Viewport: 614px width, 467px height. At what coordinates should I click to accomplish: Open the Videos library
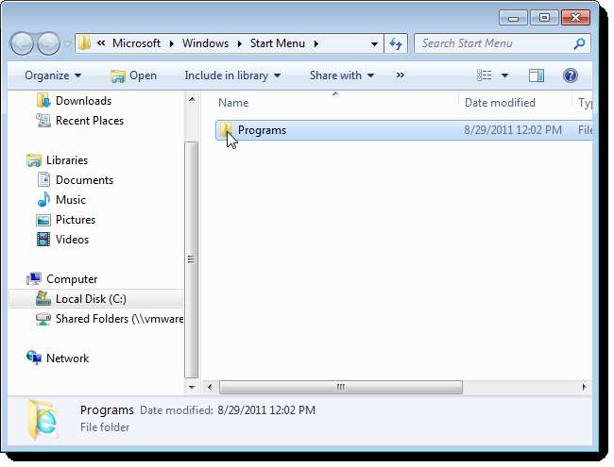72,240
